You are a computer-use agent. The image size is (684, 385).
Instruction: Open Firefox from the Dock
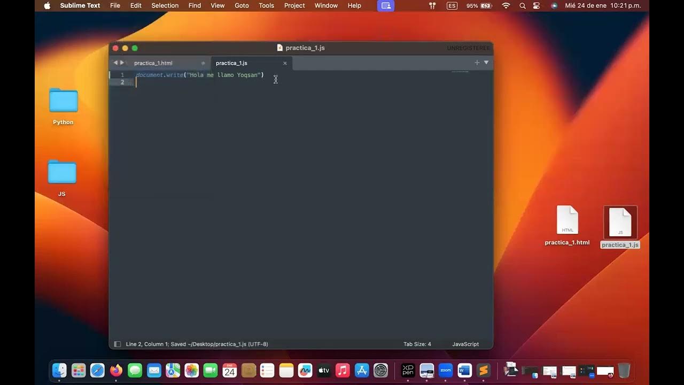click(116, 370)
